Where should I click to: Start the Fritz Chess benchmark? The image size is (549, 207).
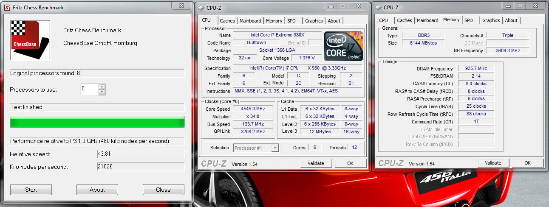click(x=31, y=190)
